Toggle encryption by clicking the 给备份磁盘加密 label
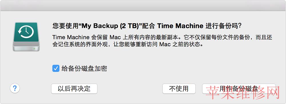286x104 pixels. pos(84,69)
